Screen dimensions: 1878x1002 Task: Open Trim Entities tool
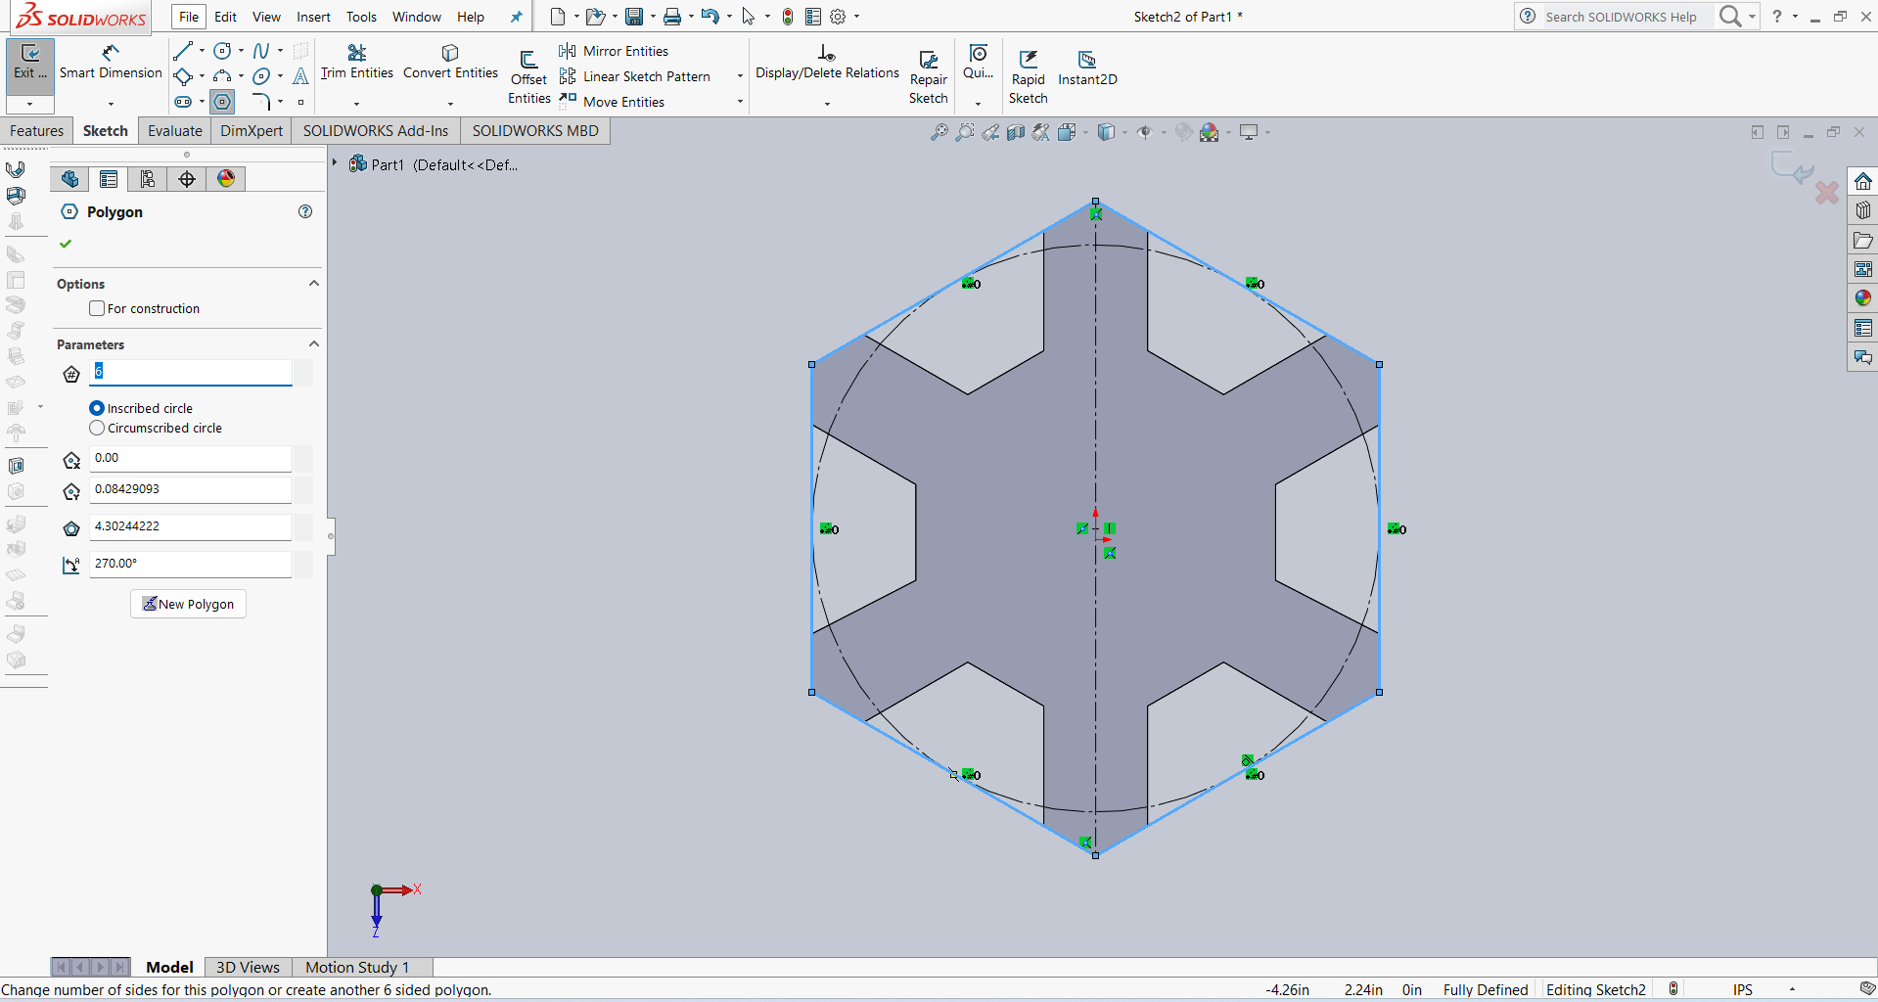pos(356,62)
